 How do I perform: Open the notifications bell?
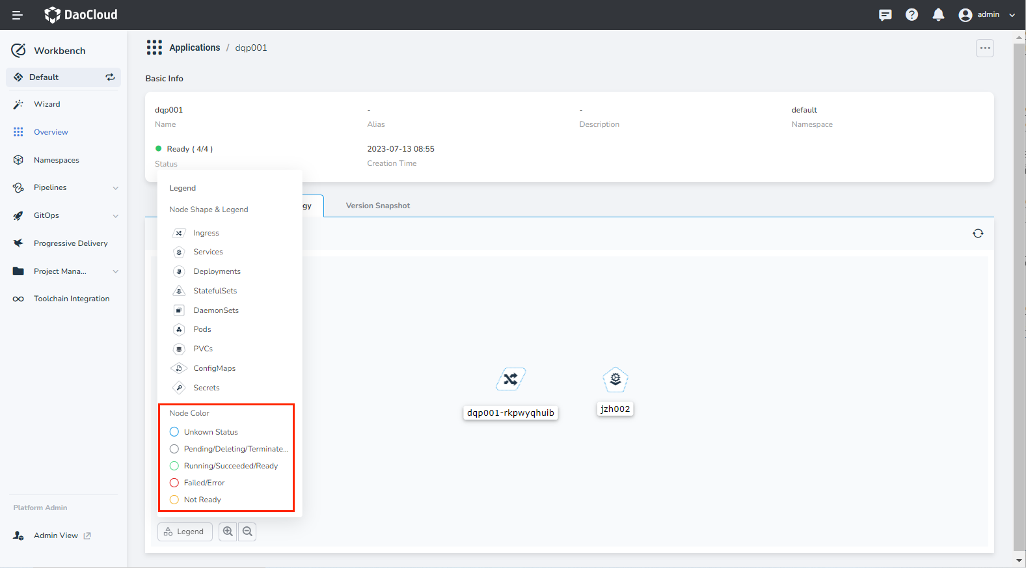click(938, 15)
